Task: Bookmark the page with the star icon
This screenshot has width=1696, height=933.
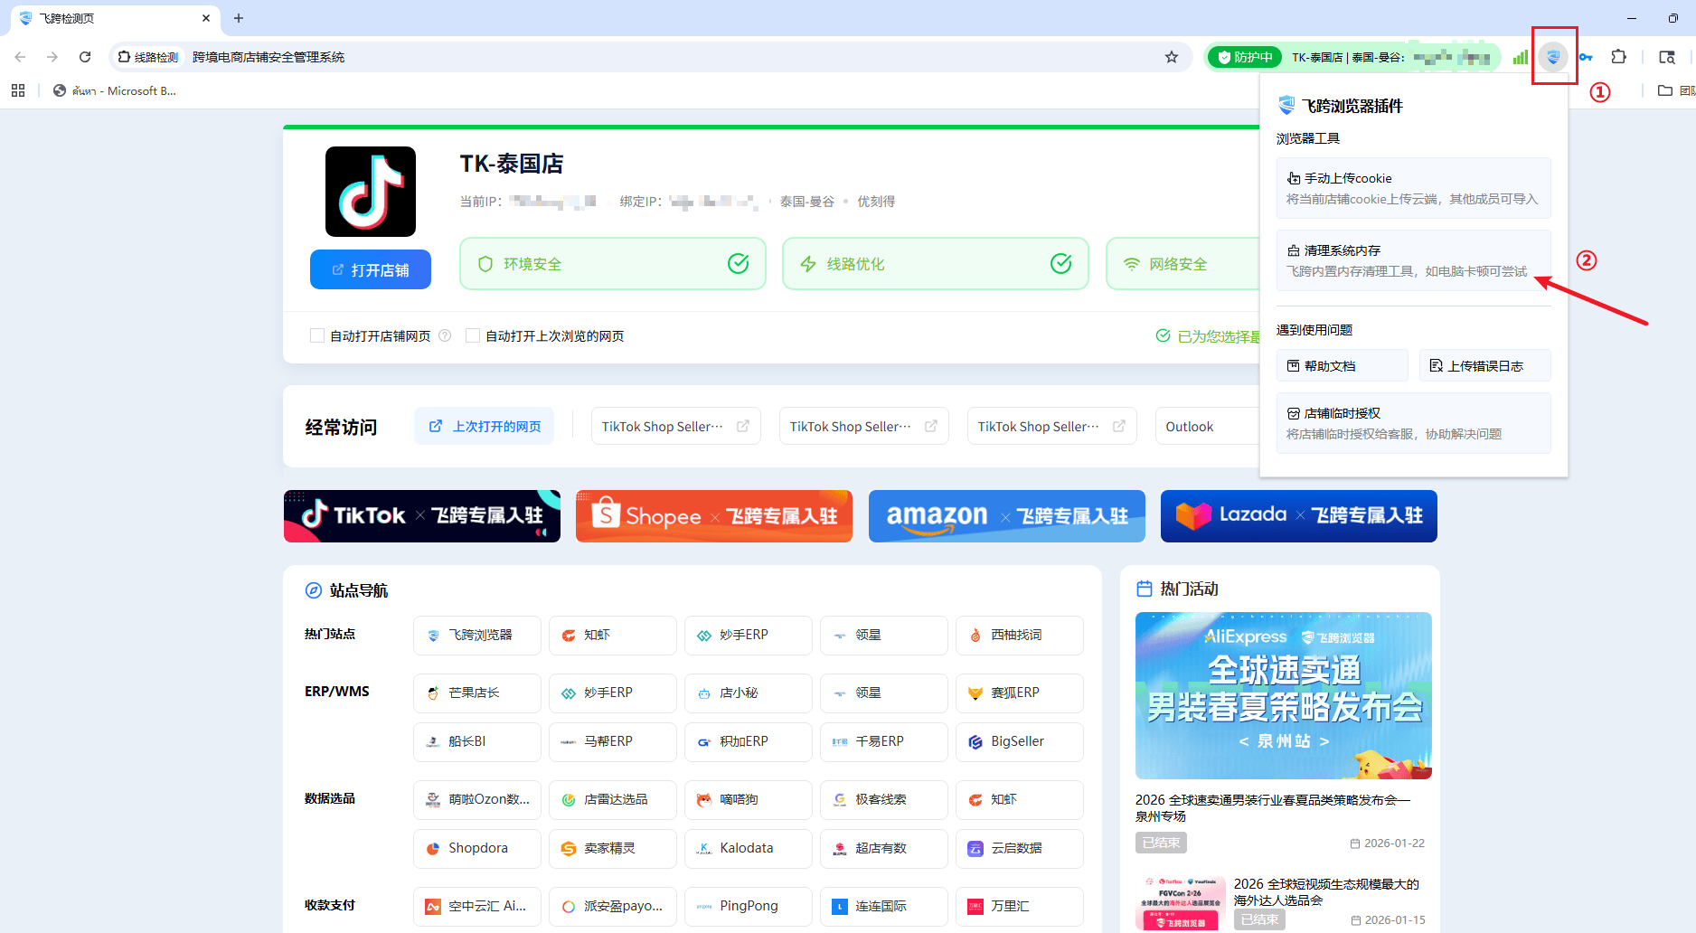Action: [1172, 57]
